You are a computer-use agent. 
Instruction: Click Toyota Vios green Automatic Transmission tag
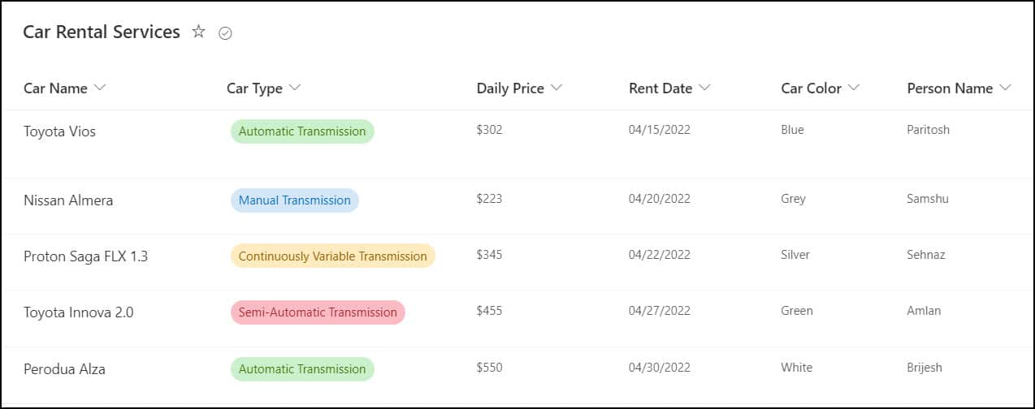click(302, 131)
